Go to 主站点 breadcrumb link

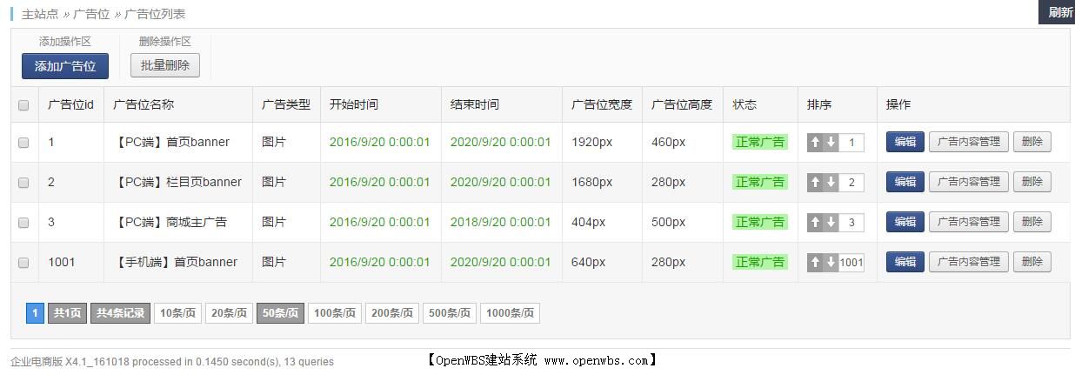40,14
